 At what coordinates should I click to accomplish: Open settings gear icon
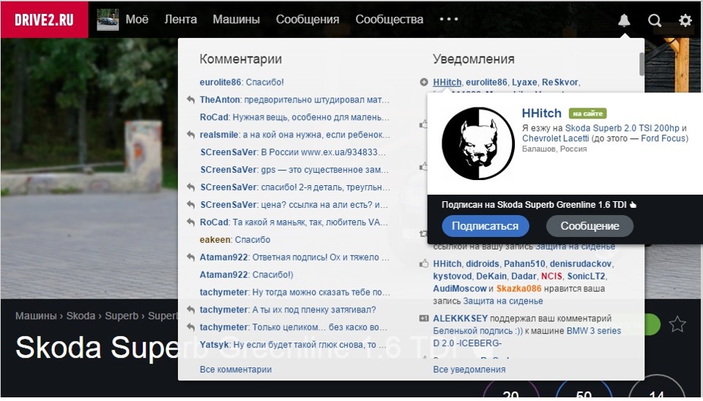pos(685,20)
